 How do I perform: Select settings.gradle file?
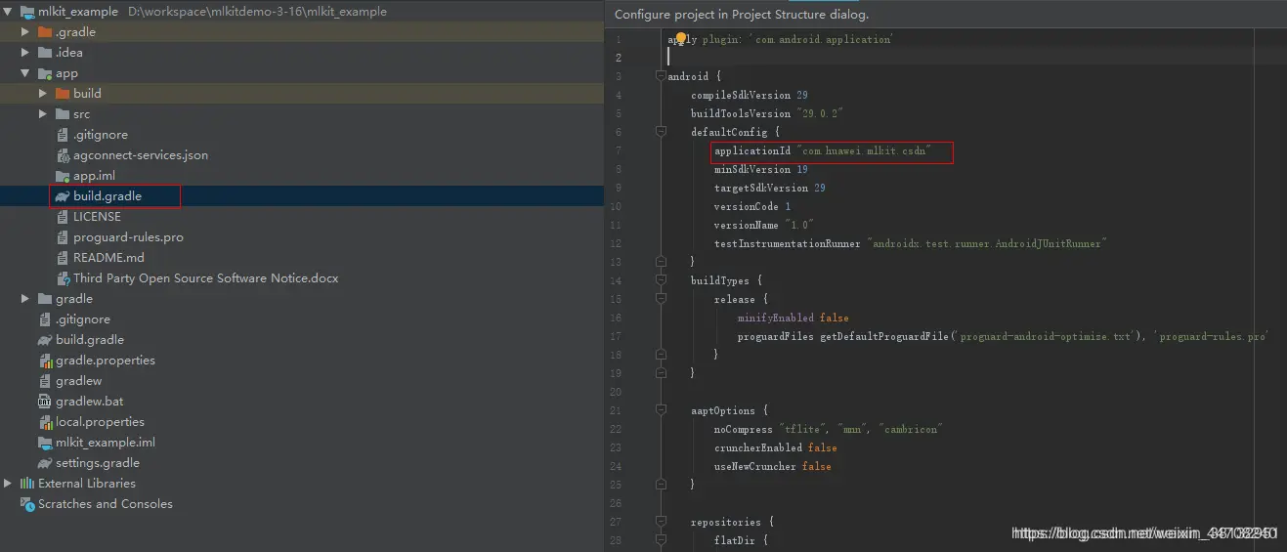(98, 463)
